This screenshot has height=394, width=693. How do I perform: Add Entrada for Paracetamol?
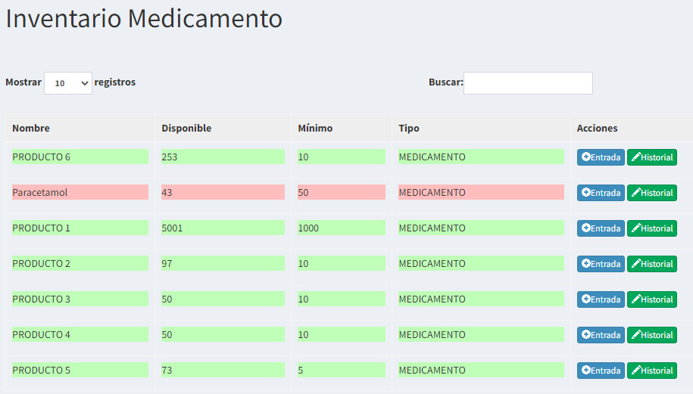coord(601,193)
